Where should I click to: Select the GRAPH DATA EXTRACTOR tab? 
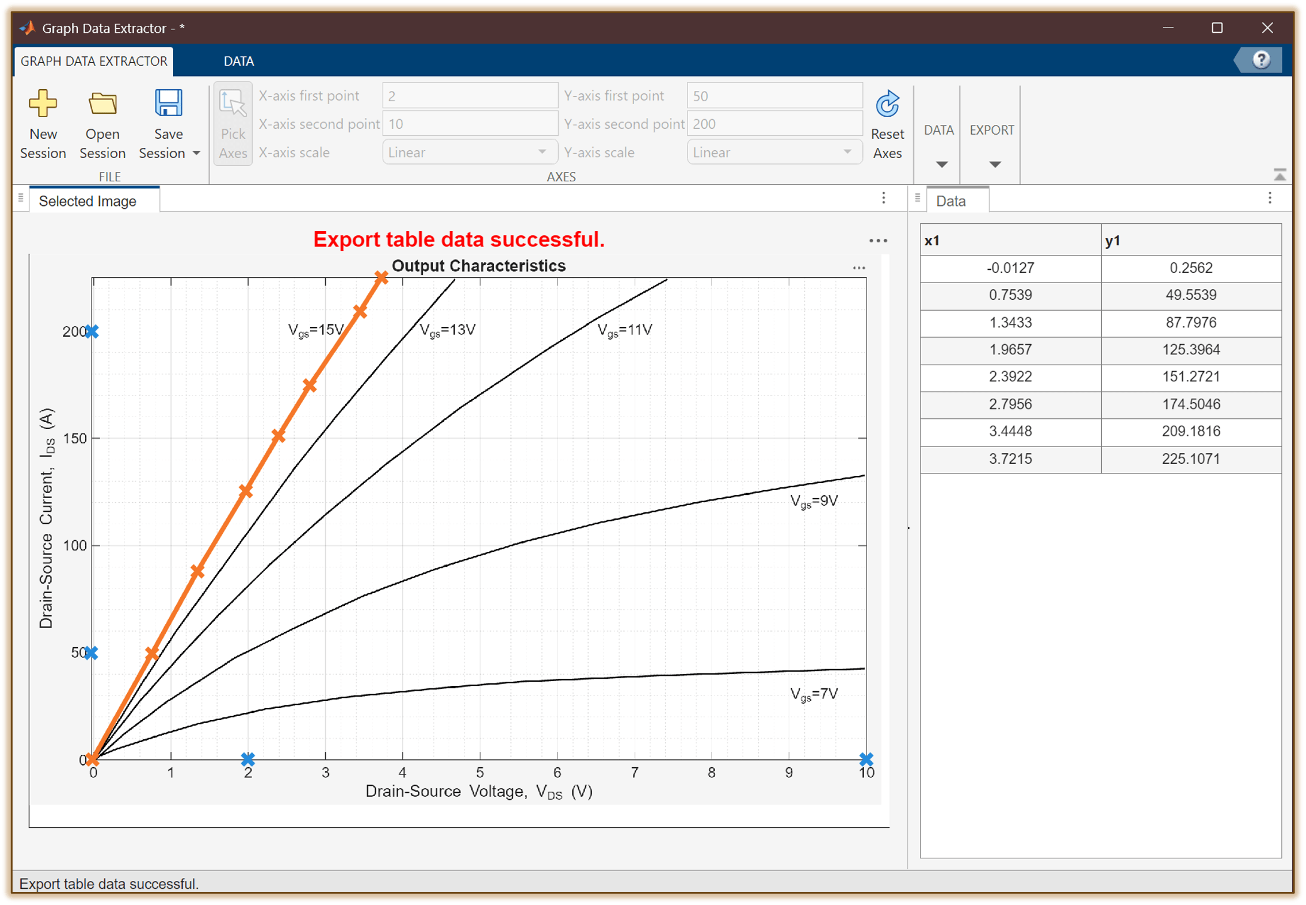(94, 61)
